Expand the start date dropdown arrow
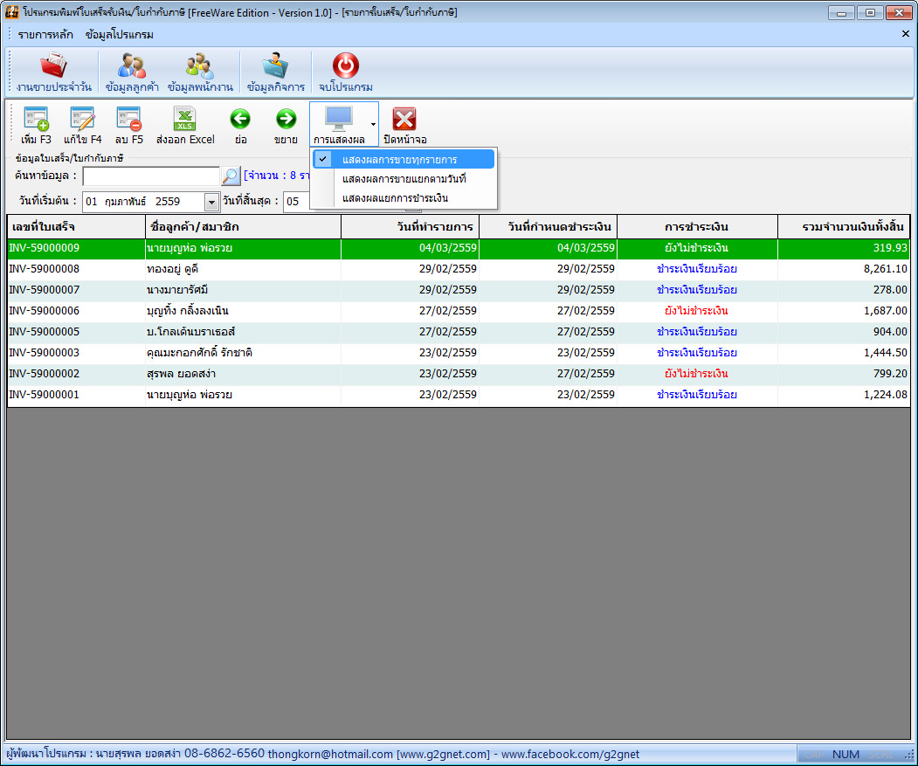Viewport: 918px width, 766px height. click(x=211, y=202)
